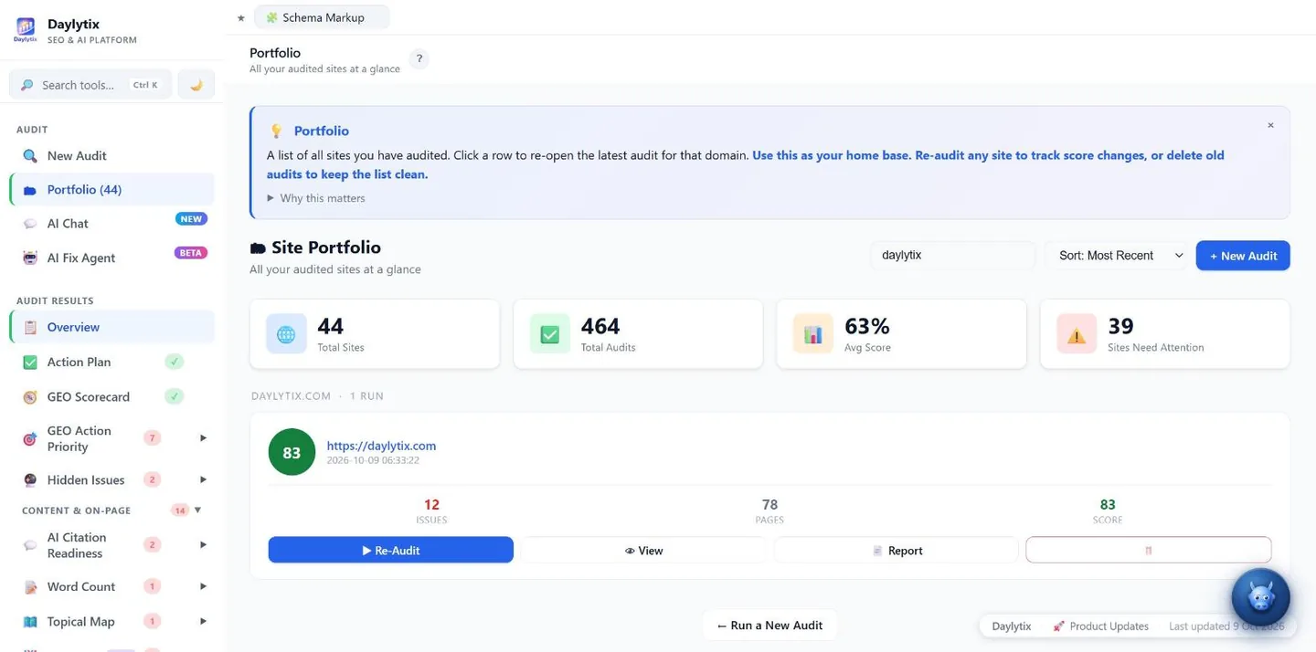Click the Daylytix footer label
Screen dimensions: 1316x652
(1012, 626)
